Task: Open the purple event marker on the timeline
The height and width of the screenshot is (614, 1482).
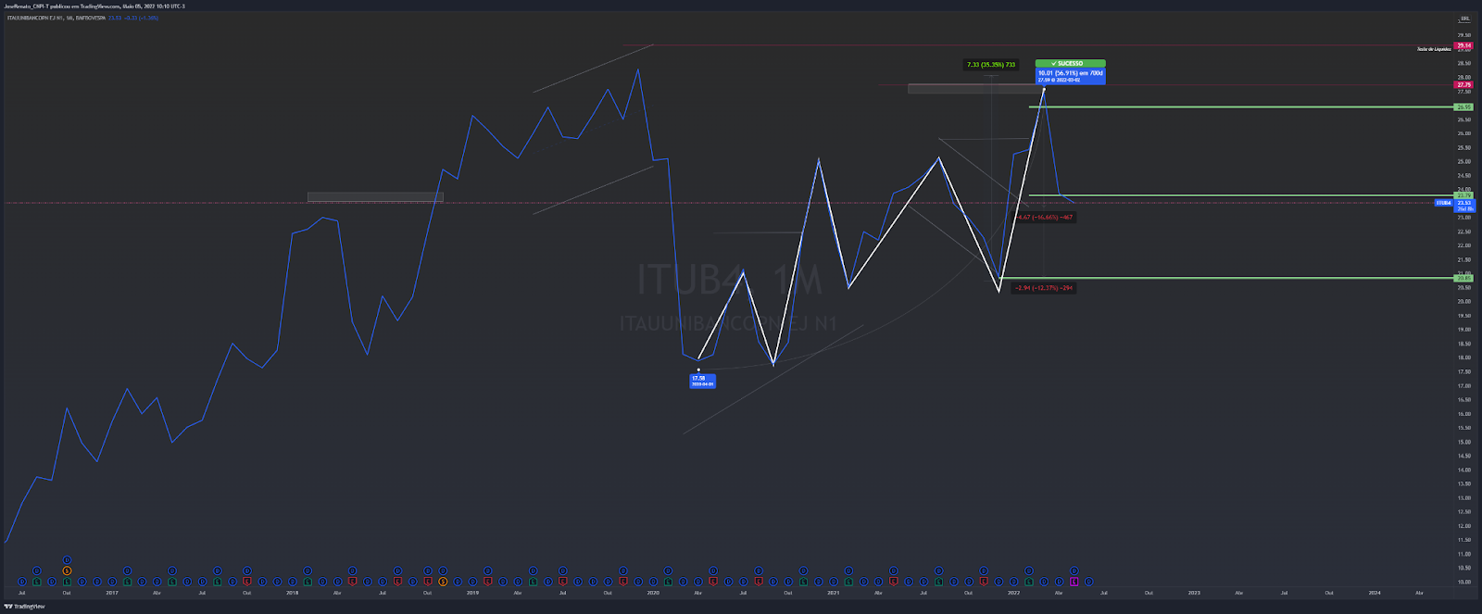Action: click(1074, 582)
